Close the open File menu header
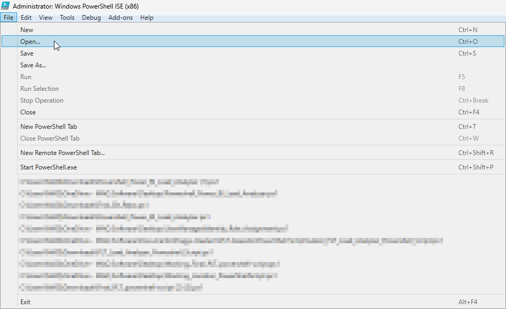Image resolution: width=506 pixels, height=309 pixels. pos(9,18)
